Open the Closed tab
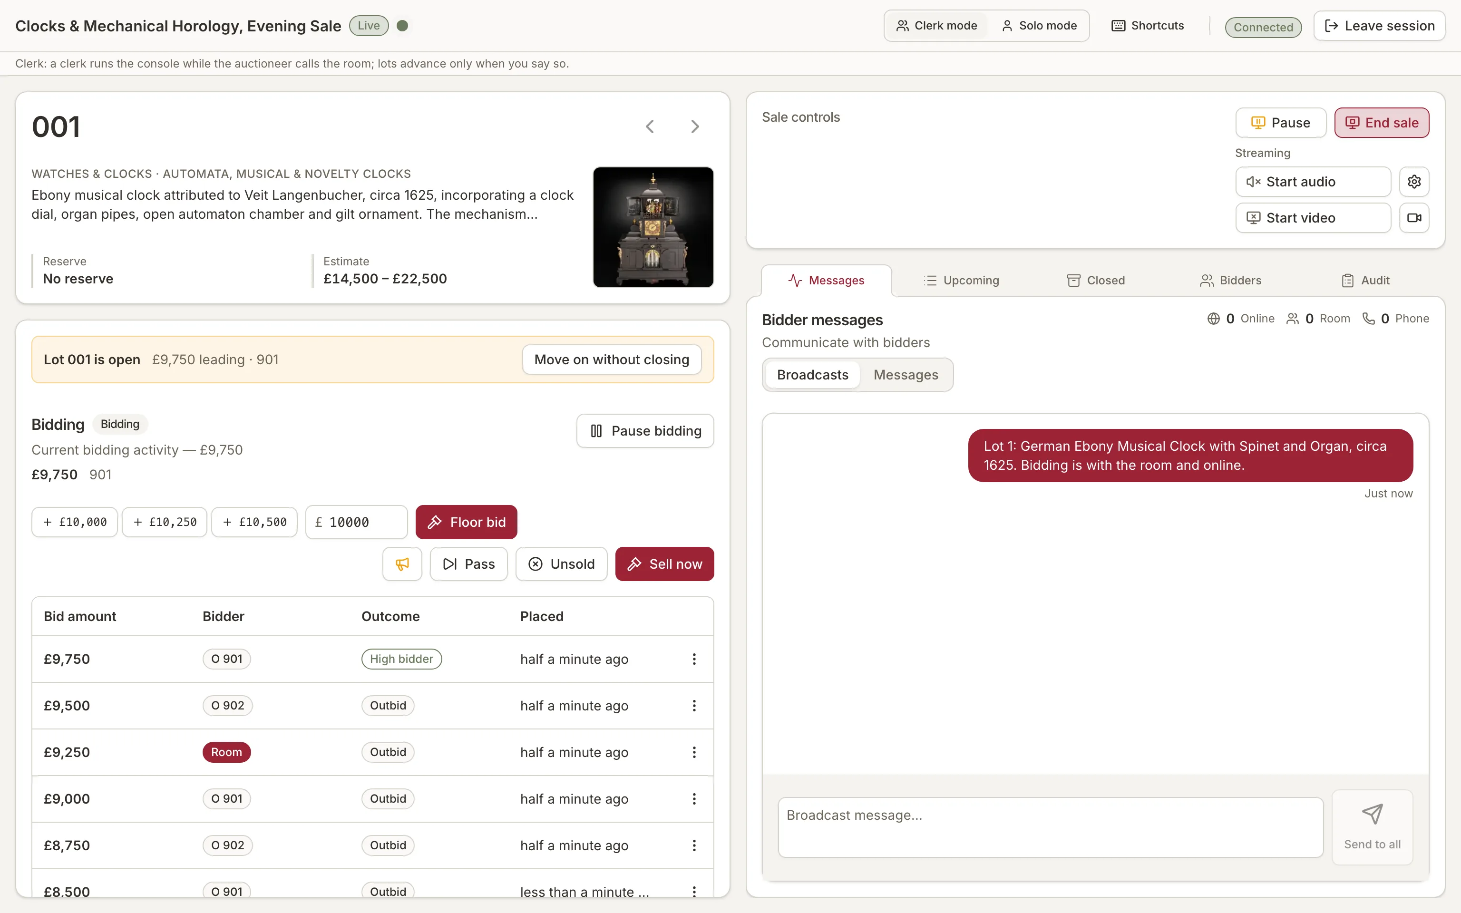 point(1096,281)
